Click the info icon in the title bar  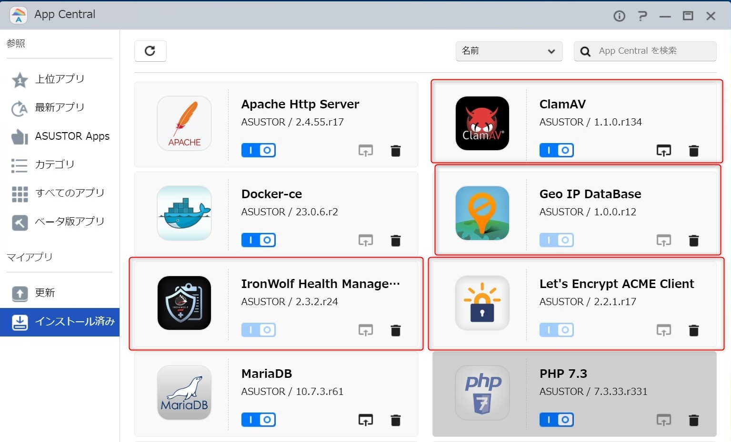[619, 16]
